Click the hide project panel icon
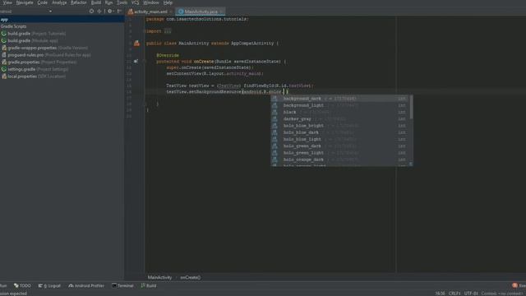This screenshot has width=526, height=296. (119, 11)
